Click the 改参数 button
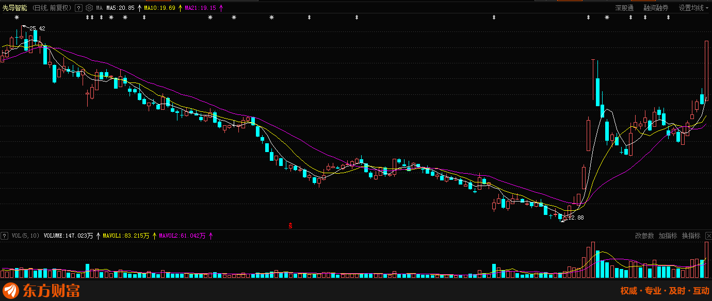Viewport: 712px width, 301px height. coord(644,236)
